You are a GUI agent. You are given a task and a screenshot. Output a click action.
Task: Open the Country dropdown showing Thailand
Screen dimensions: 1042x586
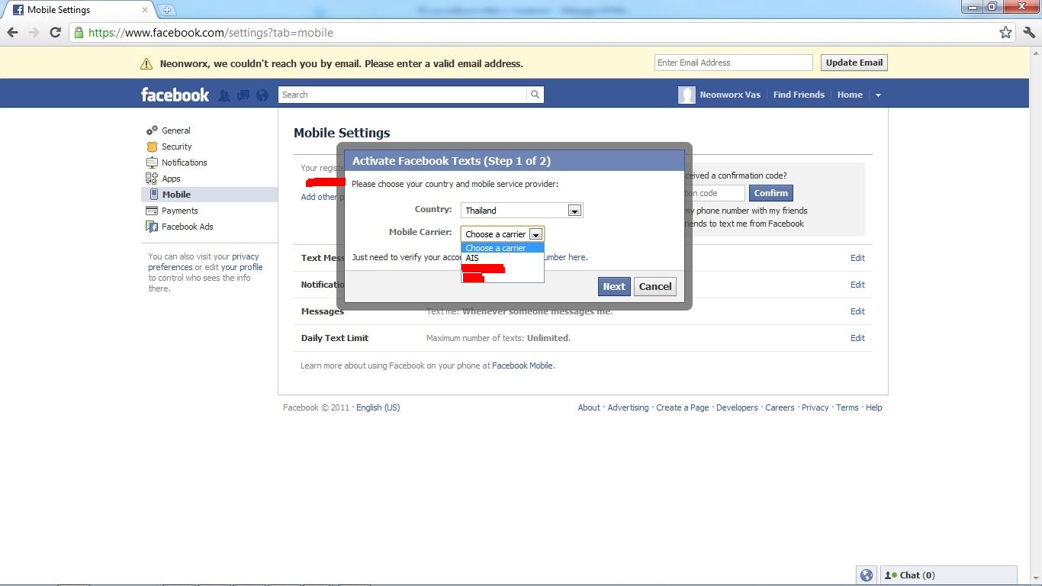[522, 211]
